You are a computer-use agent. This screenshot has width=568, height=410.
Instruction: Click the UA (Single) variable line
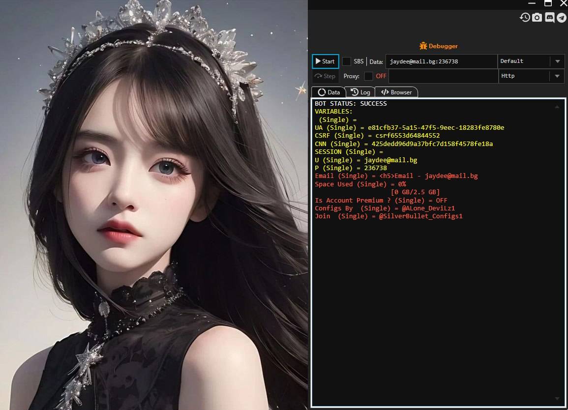pos(409,127)
